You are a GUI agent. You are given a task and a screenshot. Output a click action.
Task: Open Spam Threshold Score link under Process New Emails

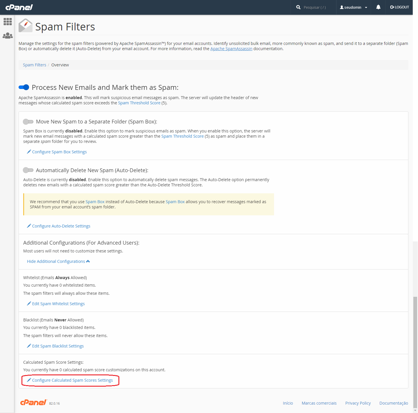click(139, 103)
